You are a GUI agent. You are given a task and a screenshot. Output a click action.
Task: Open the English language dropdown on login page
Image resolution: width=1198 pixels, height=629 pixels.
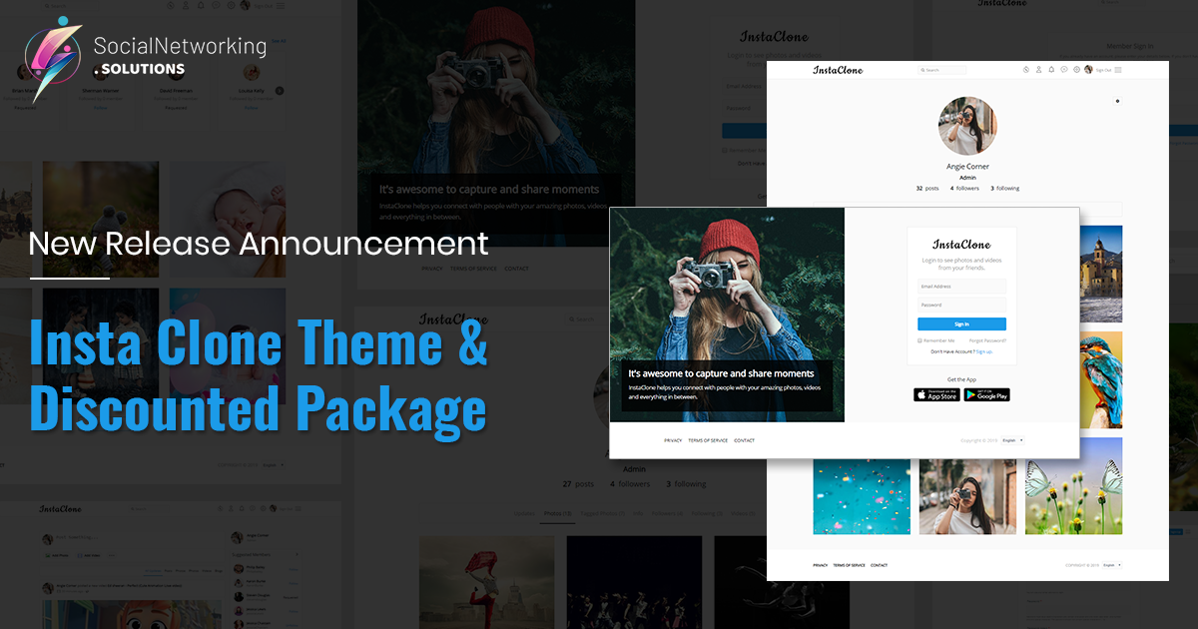[x=1013, y=440]
